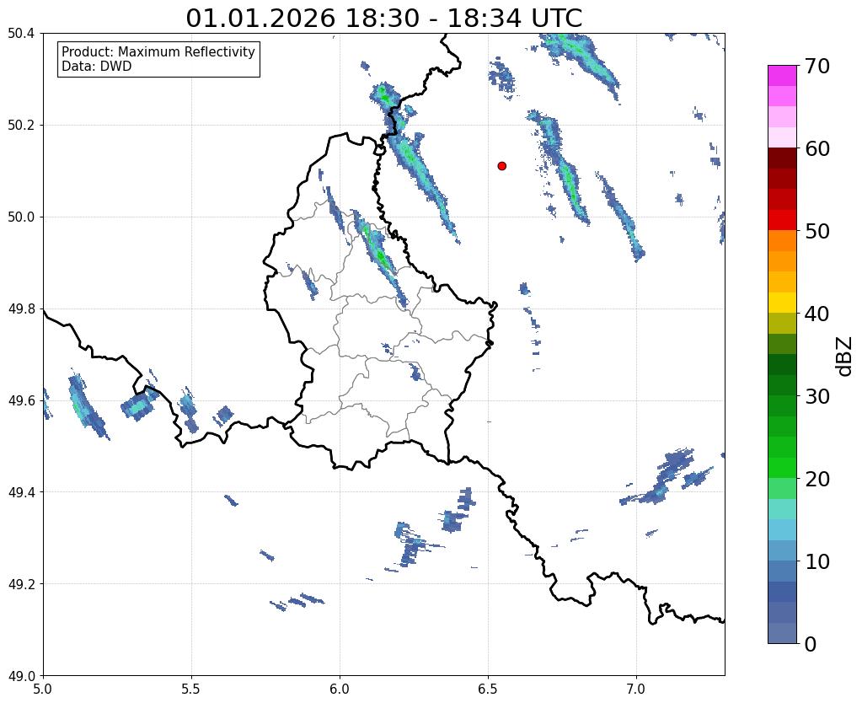Select the 30 tick label on colorbar
Screen dimensions: 862x703
point(816,396)
